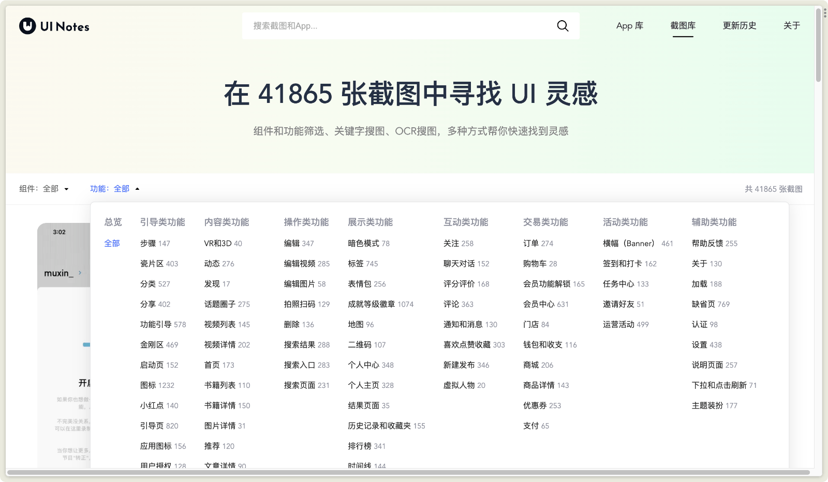Switch to the 截图库 tab
Image resolution: width=828 pixels, height=482 pixels.
(683, 25)
